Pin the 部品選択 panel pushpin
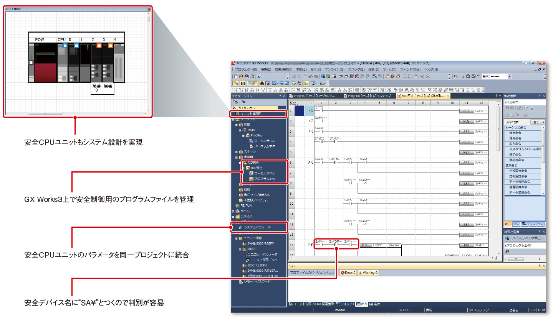Image resolution: width=553 pixels, height=322 pixels. pyautogui.click(x=540, y=96)
